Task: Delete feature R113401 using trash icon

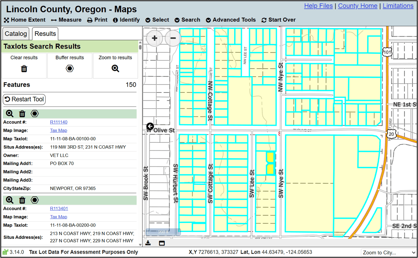Action: (x=22, y=200)
